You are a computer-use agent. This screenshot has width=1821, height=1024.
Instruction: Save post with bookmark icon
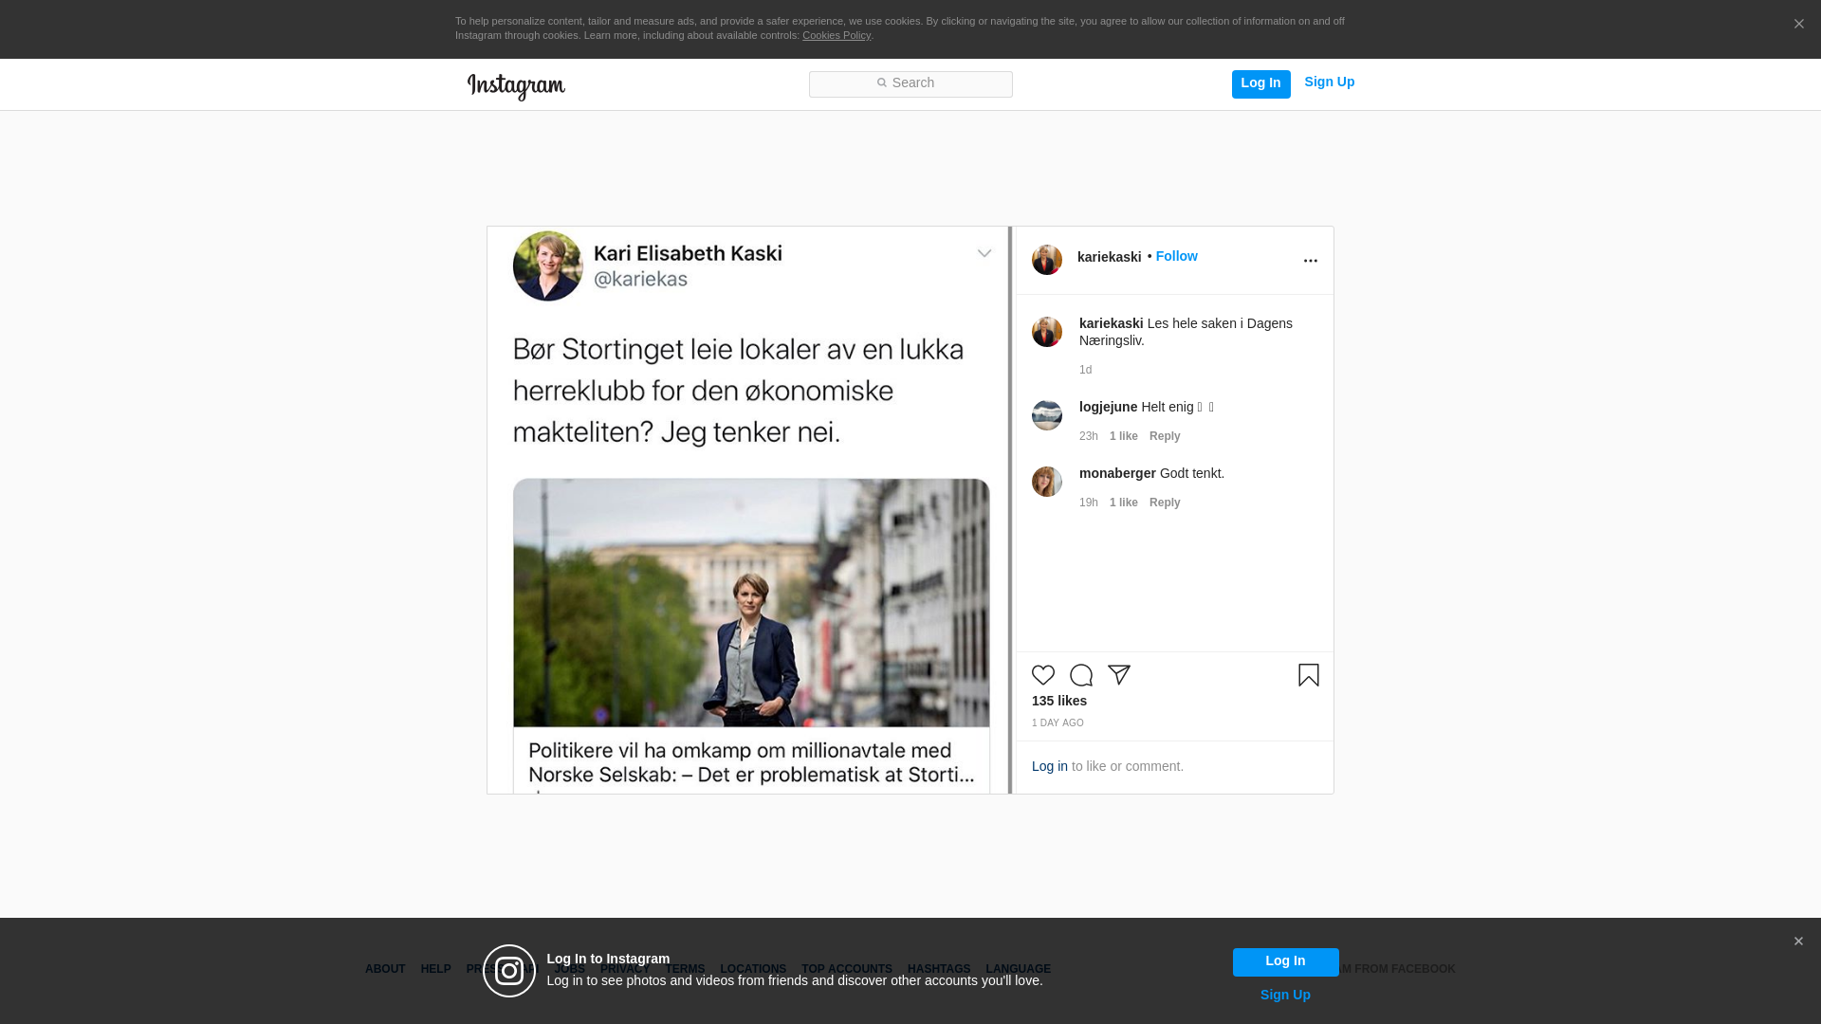click(1309, 675)
